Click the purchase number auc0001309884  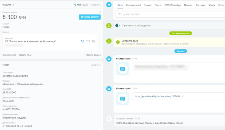click(x=11, y=109)
